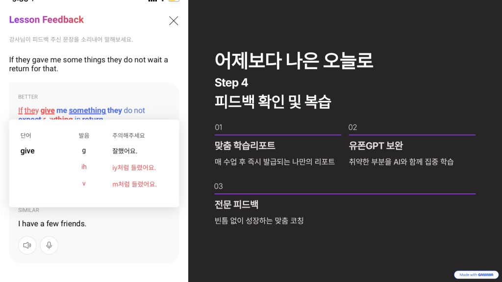The width and height of the screenshot is (502, 282).
Task: Select the "m처럼 들렸어요." feedback note
Action: click(x=134, y=184)
